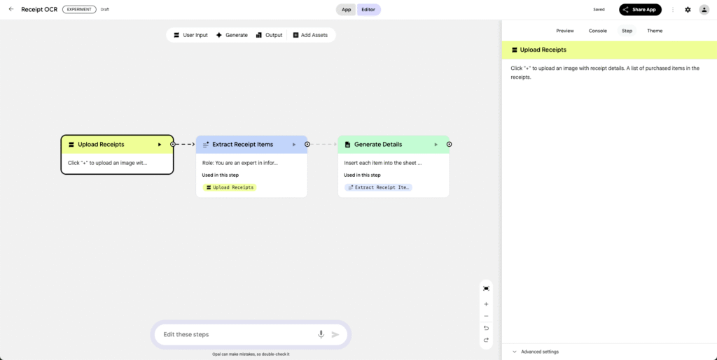Viewport: 717px width, 360px height.
Task: Click the send arrow in the prompt box
Action: point(335,334)
